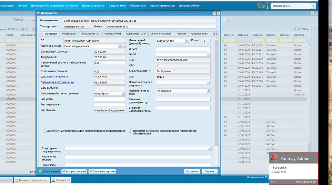Click the Сохранить button
Screen dimensions: 332x185
click(x=192, y=171)
